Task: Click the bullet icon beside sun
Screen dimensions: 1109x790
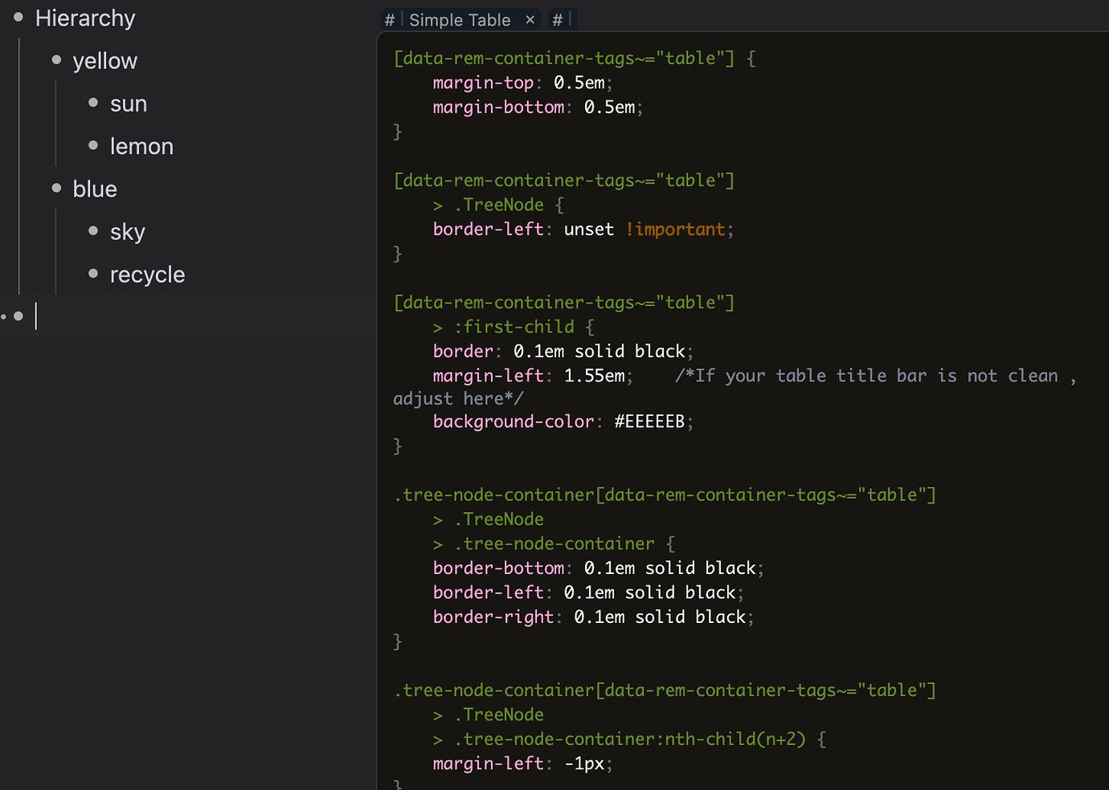Action: [94, 102]
